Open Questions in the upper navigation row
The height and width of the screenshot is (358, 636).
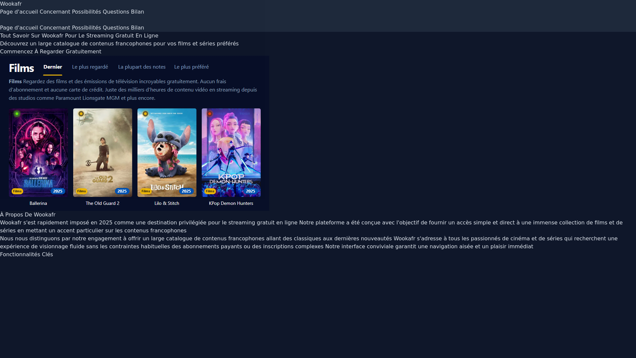tap(116, 12)
